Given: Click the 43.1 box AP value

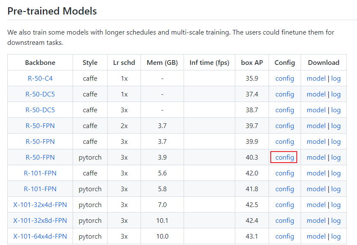Looking at the screenshot, I should [252, 236].
